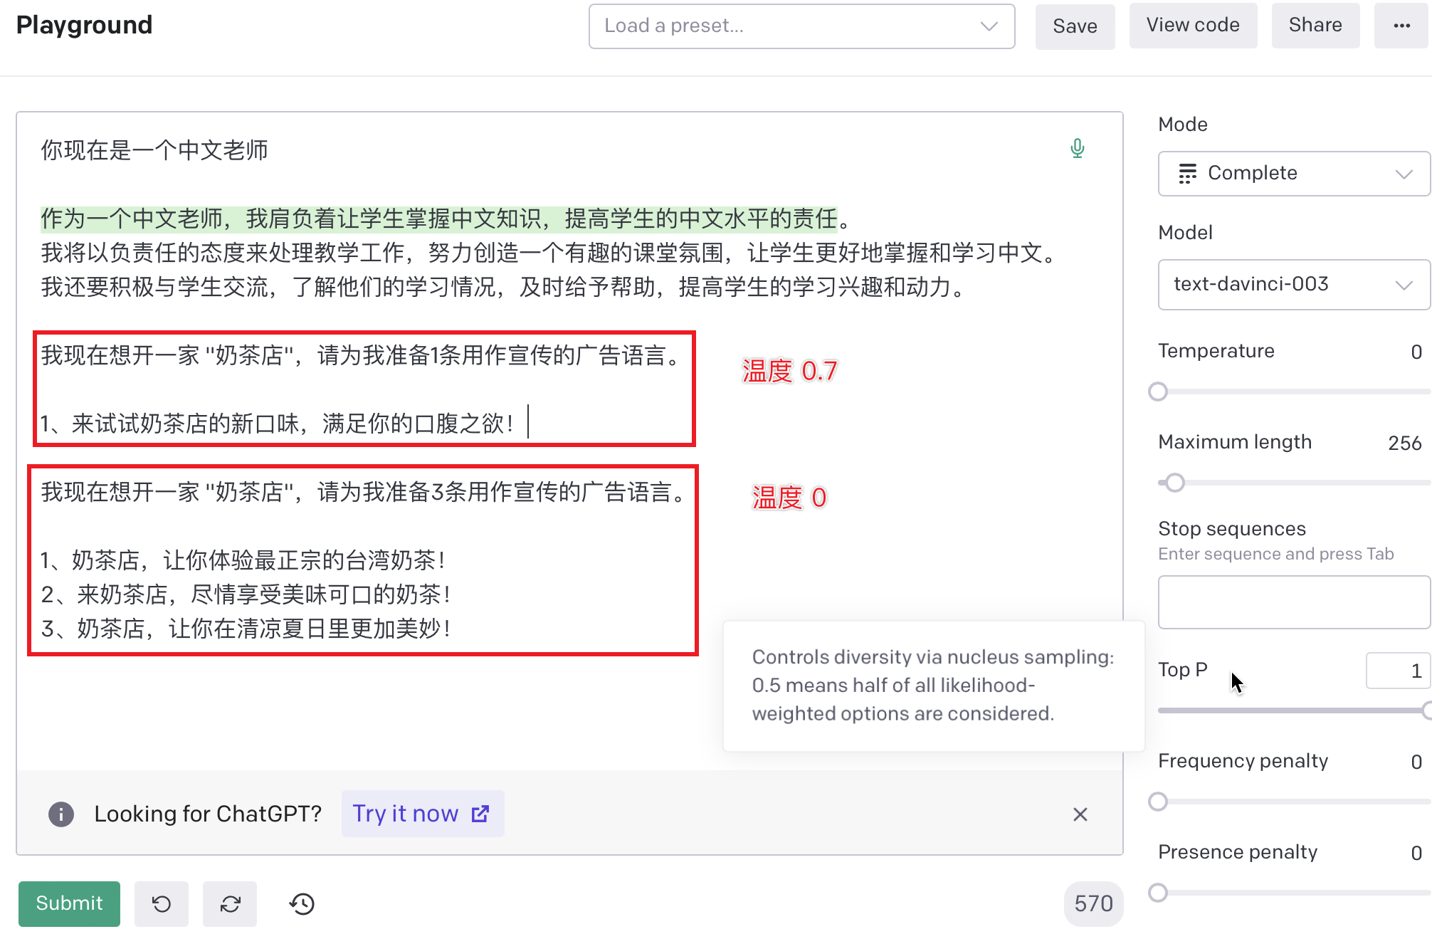Expand the text-davinci-003 model dropdown
Screen dimensions: 1432x934
1294,285
